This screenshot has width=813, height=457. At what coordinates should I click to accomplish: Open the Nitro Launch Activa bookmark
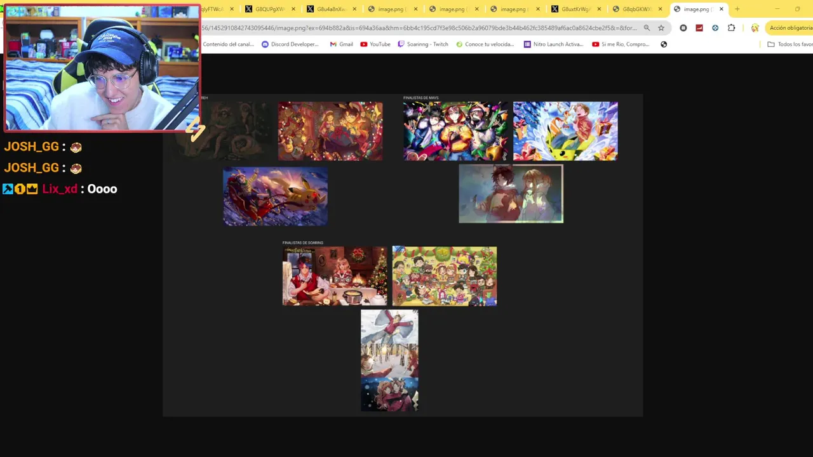pos(554,44)
